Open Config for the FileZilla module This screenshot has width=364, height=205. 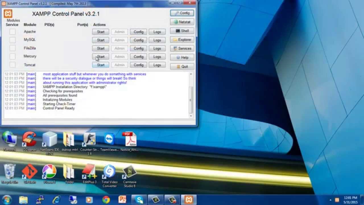138,48
